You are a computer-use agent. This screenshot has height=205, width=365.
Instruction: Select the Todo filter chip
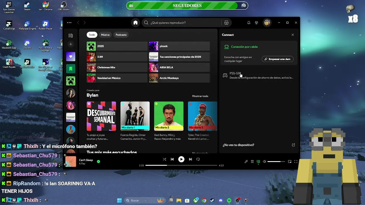[92, 35]
